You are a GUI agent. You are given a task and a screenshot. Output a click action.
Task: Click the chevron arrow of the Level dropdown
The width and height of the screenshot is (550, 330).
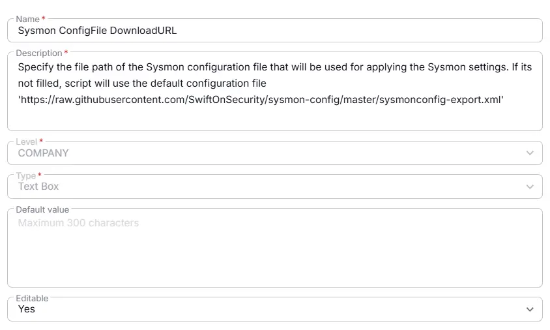coord(529,153)
